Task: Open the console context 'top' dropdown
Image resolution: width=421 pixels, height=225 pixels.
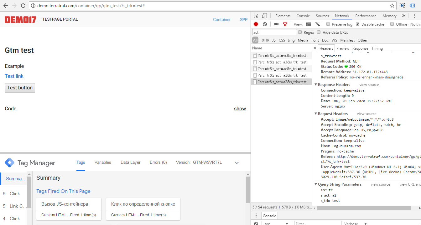Action: tap(276, 224)
